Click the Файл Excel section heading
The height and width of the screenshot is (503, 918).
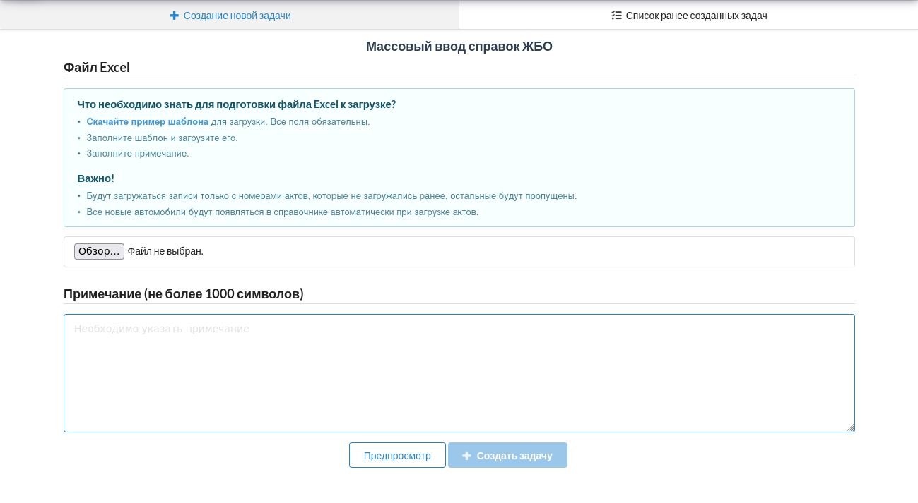[97, 68]
